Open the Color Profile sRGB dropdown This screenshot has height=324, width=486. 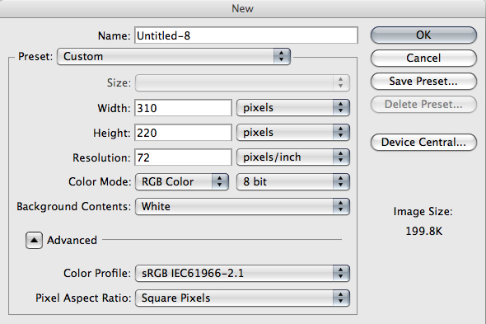click(x=242, y=273)
